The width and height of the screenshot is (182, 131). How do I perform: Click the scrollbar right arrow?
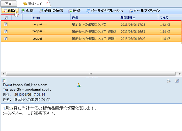coord(180,74)
